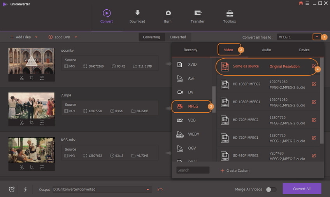This screenshot has height=197, width=330.
Task: Click the NSS.mkv video thumbnail
Action: tap(32, 150)
